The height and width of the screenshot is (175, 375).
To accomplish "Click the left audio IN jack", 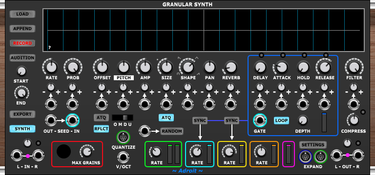I will point(17,156).
